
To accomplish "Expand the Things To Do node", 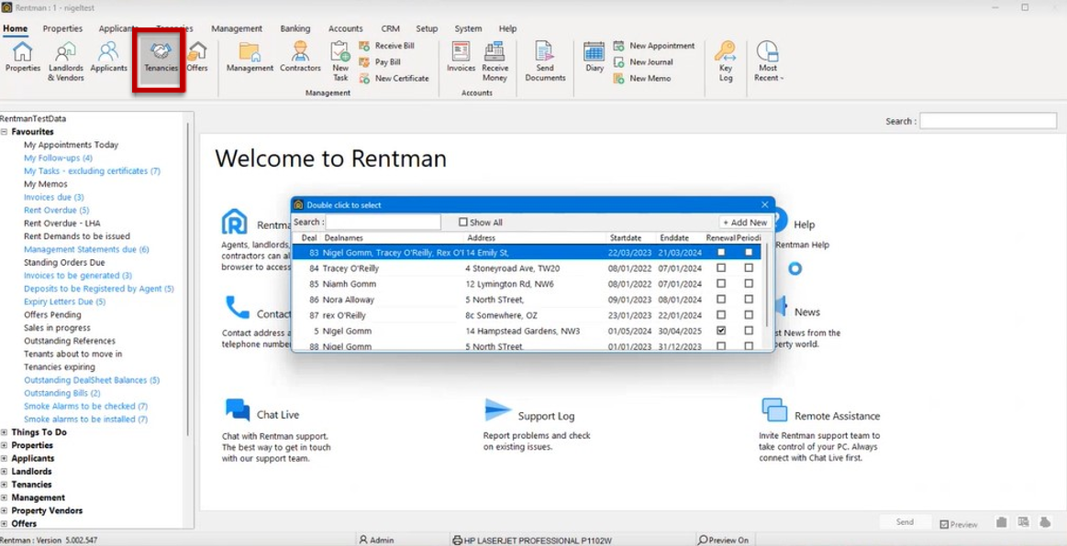I will coord(4,431).
